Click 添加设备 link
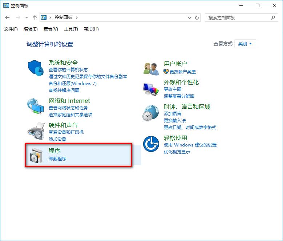 point(57,139)
